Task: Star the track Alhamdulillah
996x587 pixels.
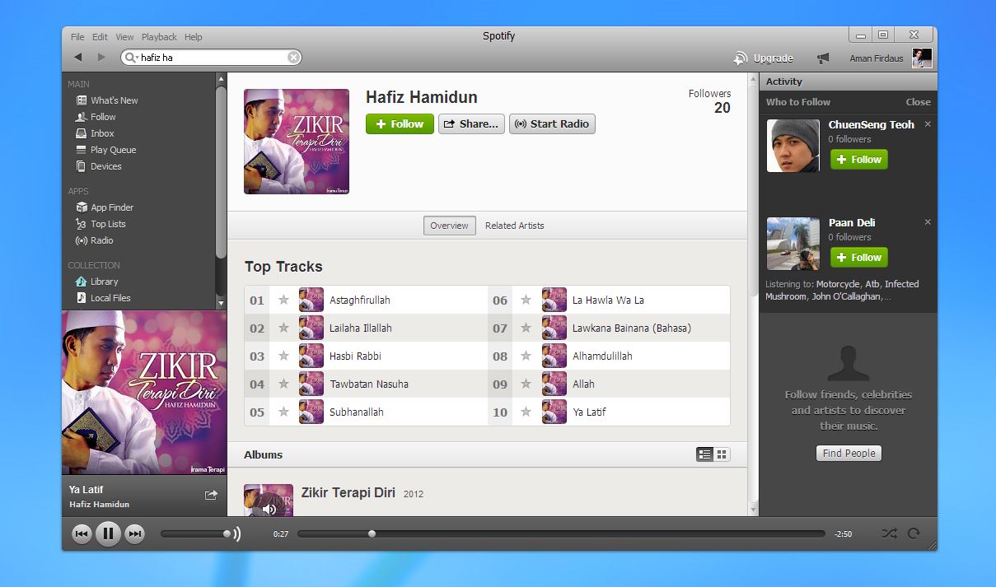Action: pos(526,356)
